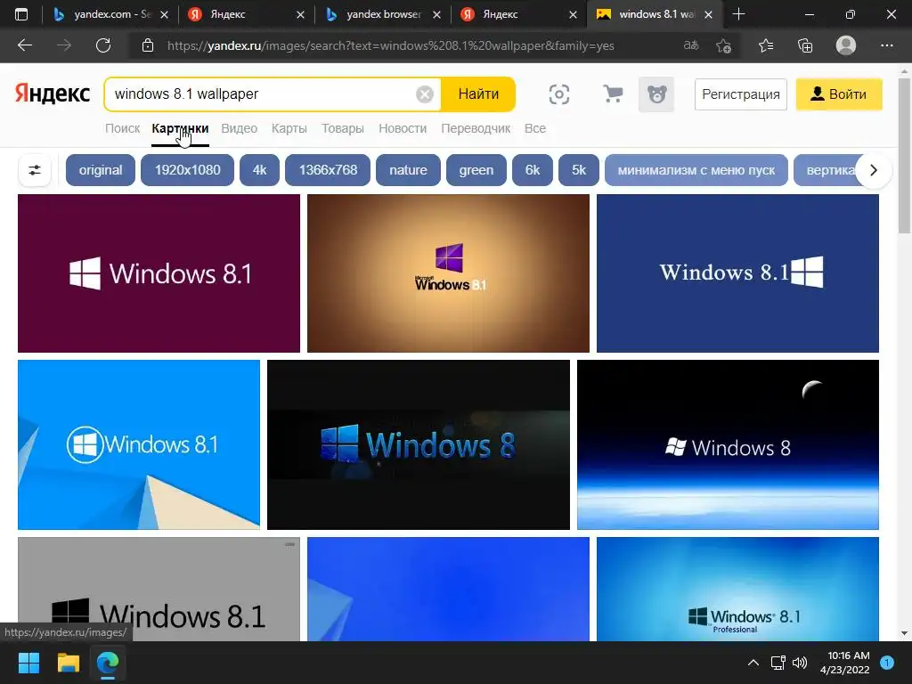
Task: Open the dark-blue serif Windows 8.1 thumbnail
Action: pyautogui.click(x=737, y=273)
